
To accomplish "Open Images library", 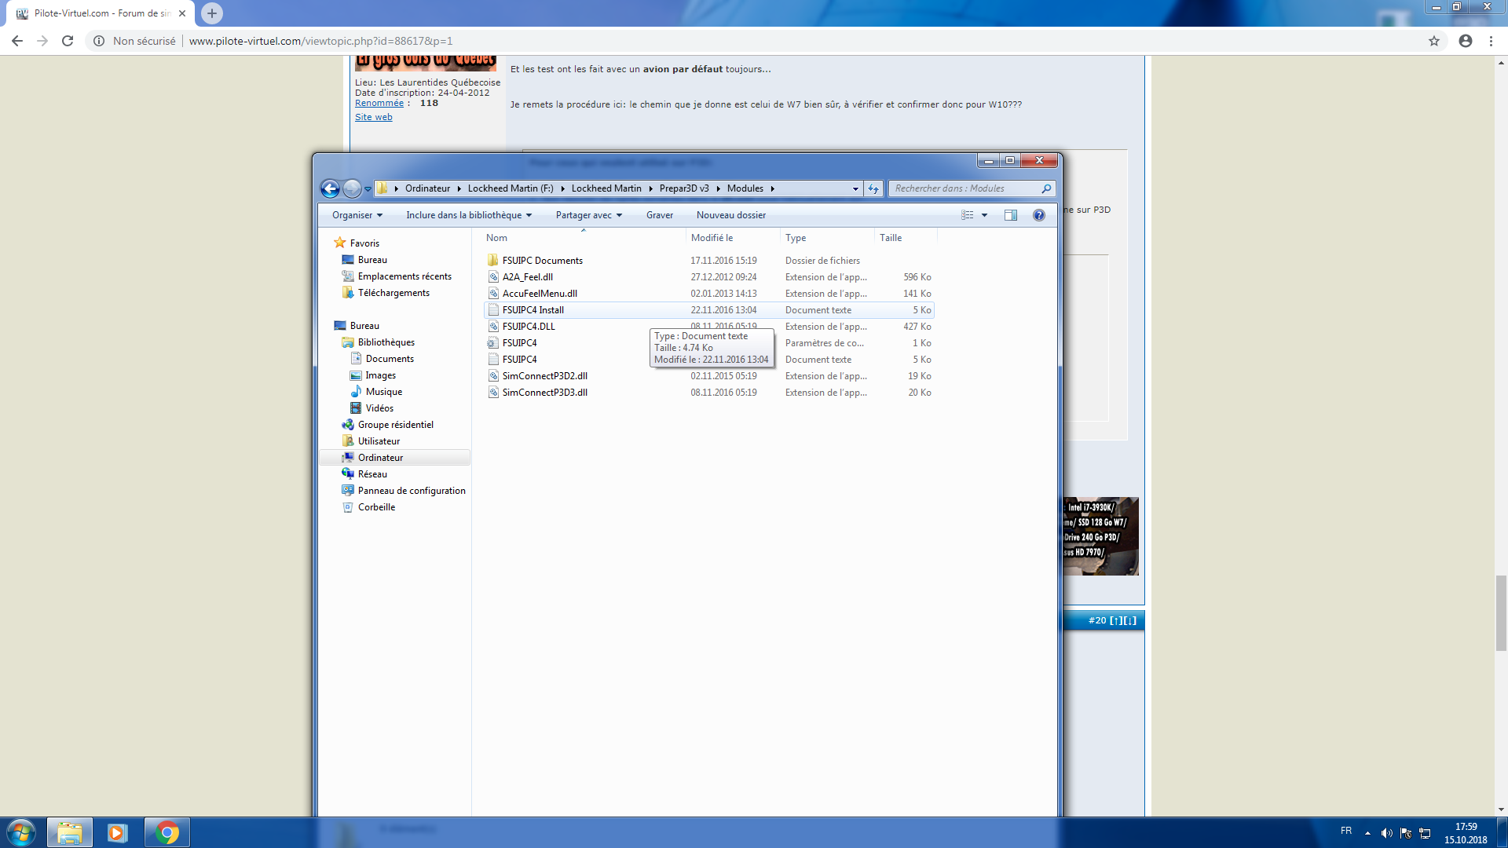I will tap(380, 375).
